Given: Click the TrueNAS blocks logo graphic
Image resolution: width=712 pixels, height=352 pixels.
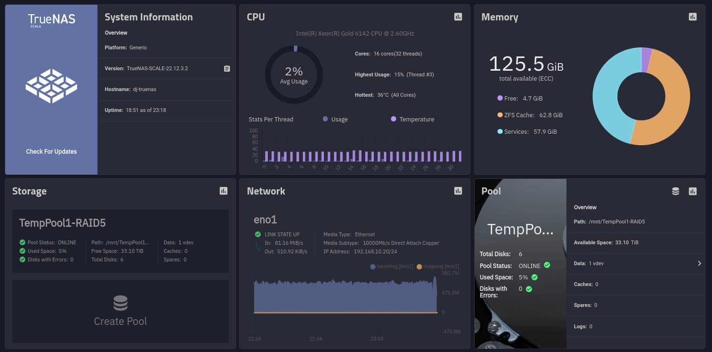Looking at the screenshot, I should 51,86.
